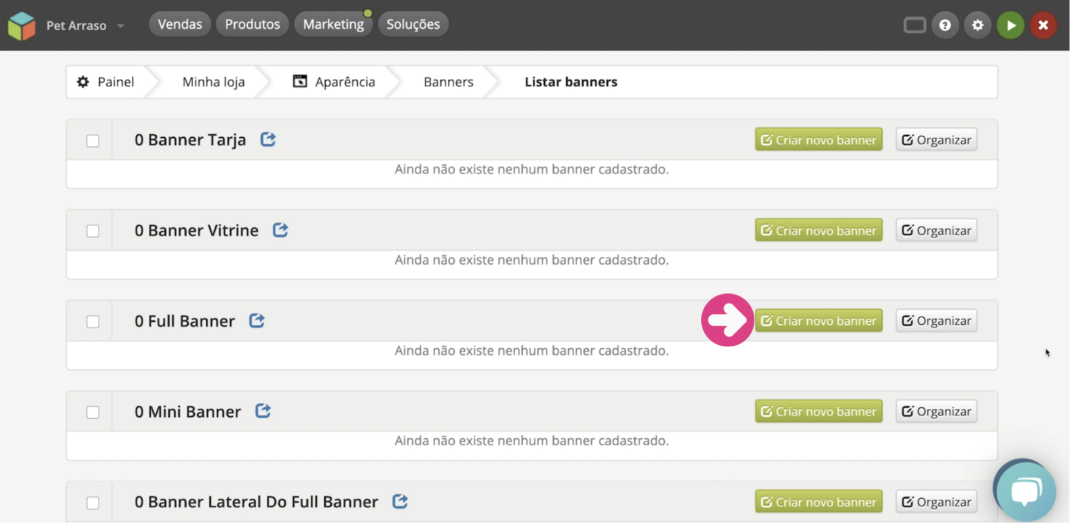The width and height of the screenshot is (1070, 523).
Task: Click share icon next to Mini Banner
Action: (263, 411)
